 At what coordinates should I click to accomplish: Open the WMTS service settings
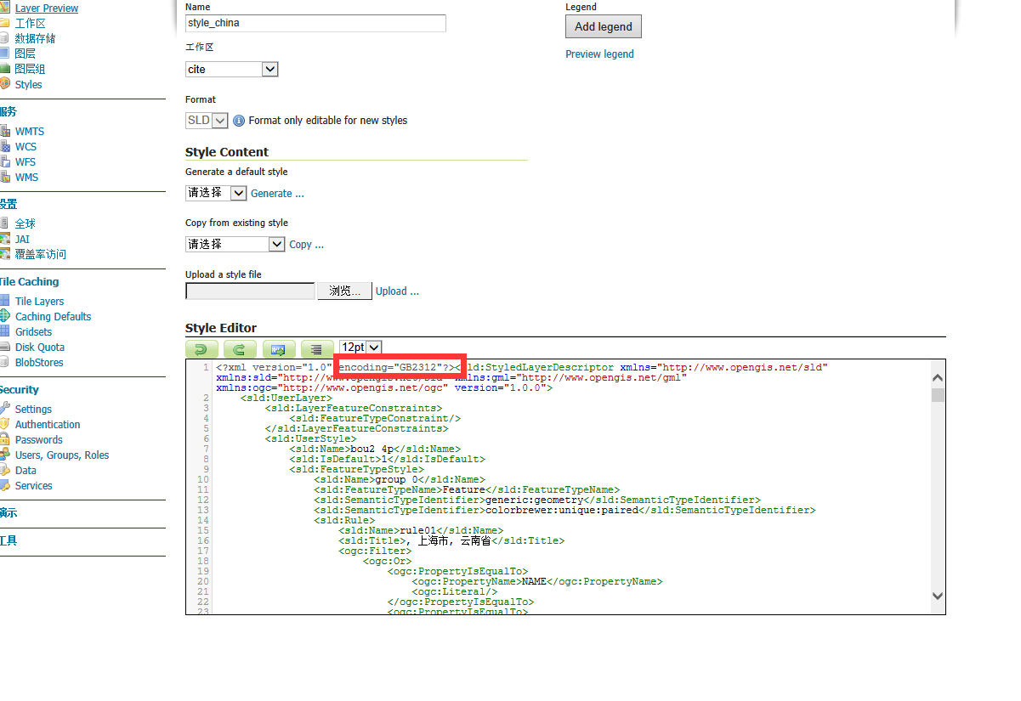click(30, 131)
